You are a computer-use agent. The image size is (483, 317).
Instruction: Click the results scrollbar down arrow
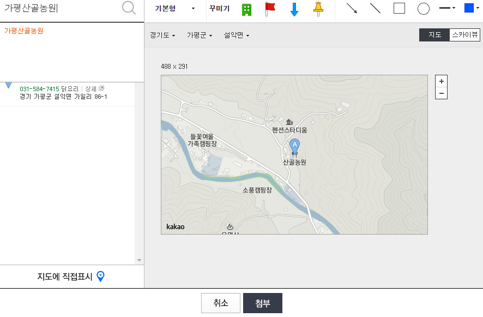click(x=139, y=260)
